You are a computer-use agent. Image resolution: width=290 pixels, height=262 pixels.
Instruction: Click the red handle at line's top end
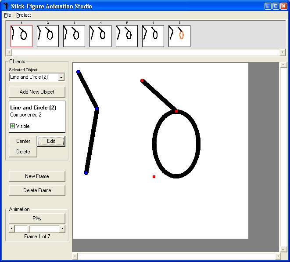(142, 80)
